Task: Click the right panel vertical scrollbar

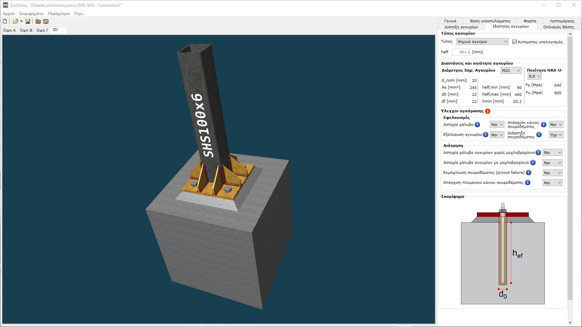Action: 570,166
